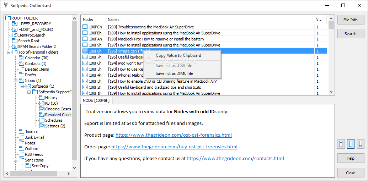Open the ost-pst-forensics product page link
This screenshot has height=181, width=368.
[174, 135]
